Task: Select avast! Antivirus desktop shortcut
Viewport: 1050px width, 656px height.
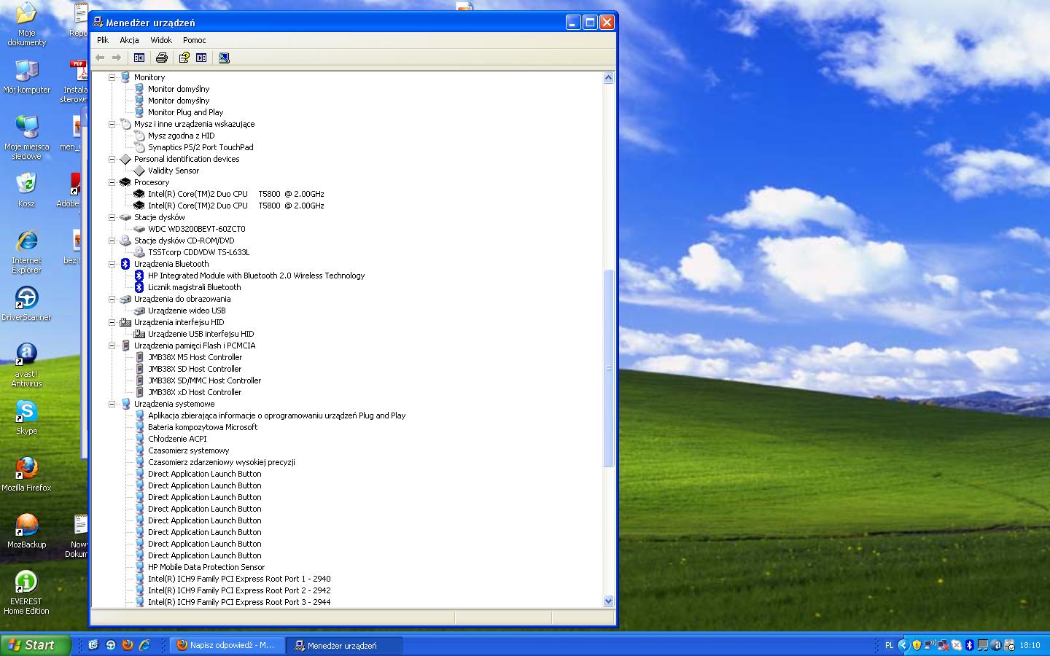Action: click(x=27, y=365)
